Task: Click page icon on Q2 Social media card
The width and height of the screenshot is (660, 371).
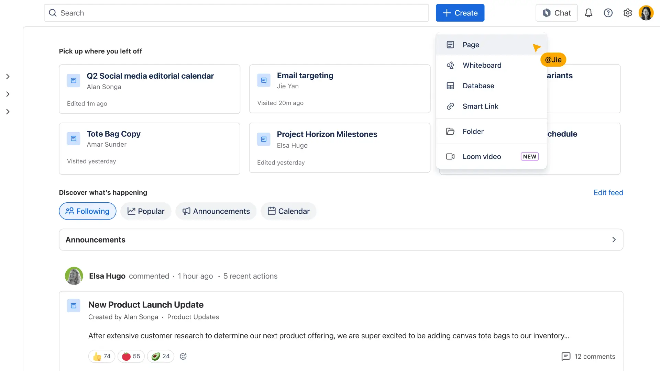Action: (x=74, y=80)
